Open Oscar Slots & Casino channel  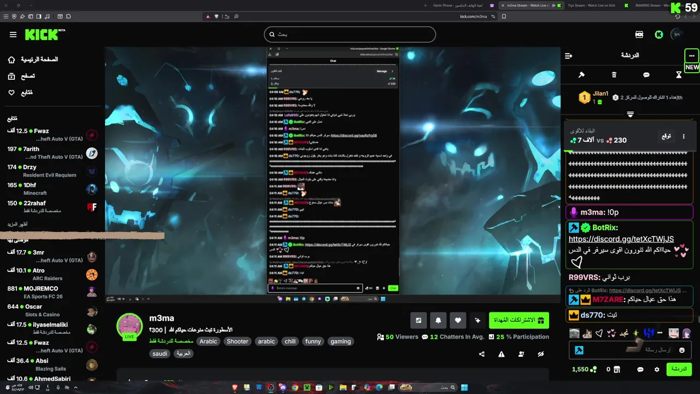pyautogui.click(x=52, y=310)
